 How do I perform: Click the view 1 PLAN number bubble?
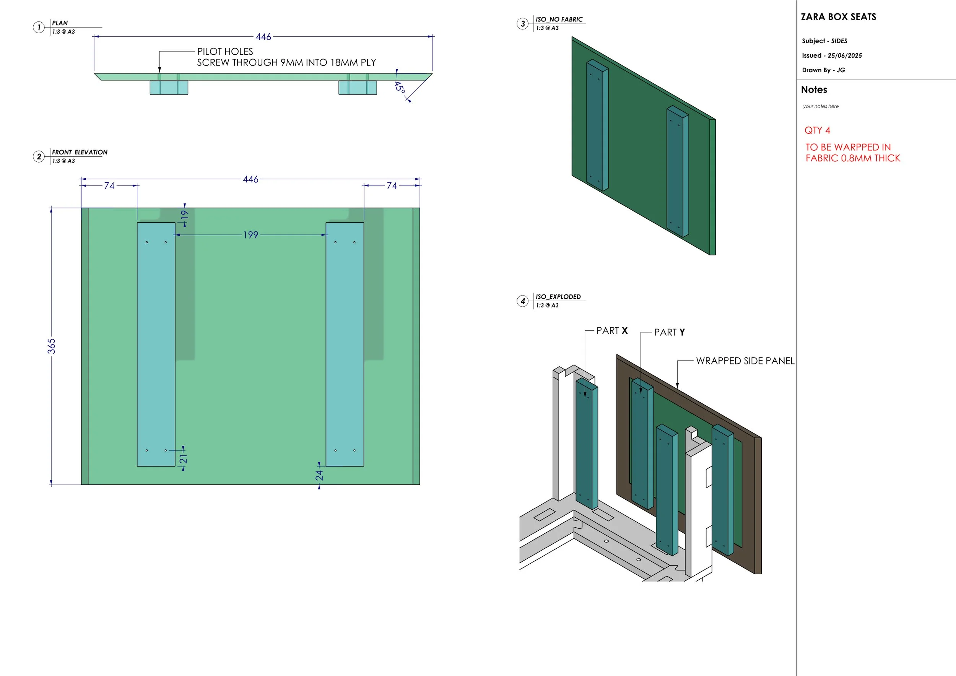coord(39,28)
